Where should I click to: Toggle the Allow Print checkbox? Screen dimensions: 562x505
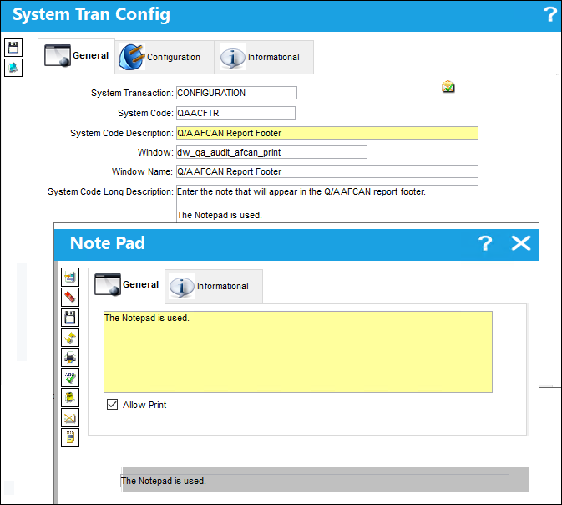pos(112,404)
